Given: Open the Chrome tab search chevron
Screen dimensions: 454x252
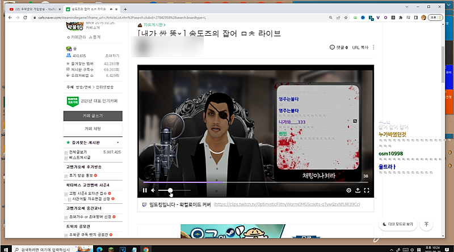Looking at the screenshot, I should point(407,7).
